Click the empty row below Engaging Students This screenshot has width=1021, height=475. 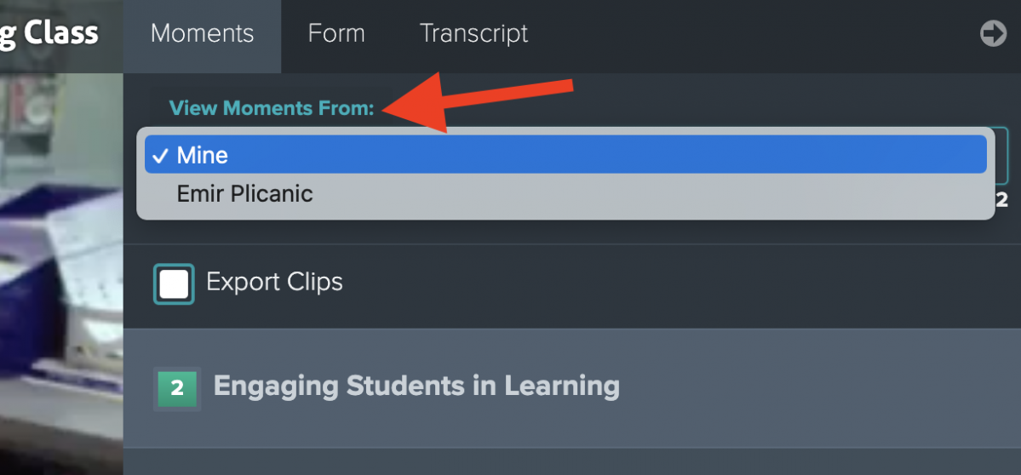(571, 461)
